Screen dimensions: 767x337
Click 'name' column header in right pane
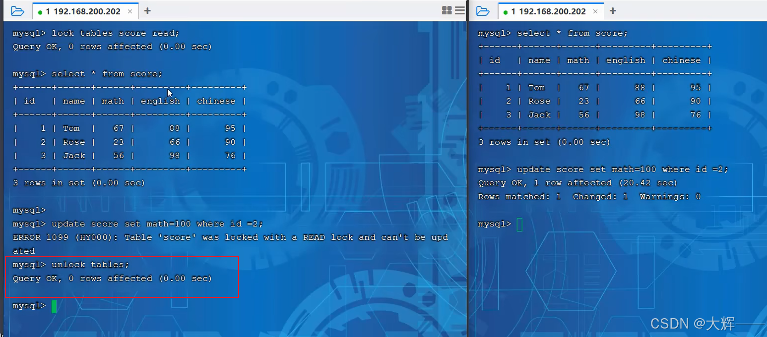(x=539, y=60)
